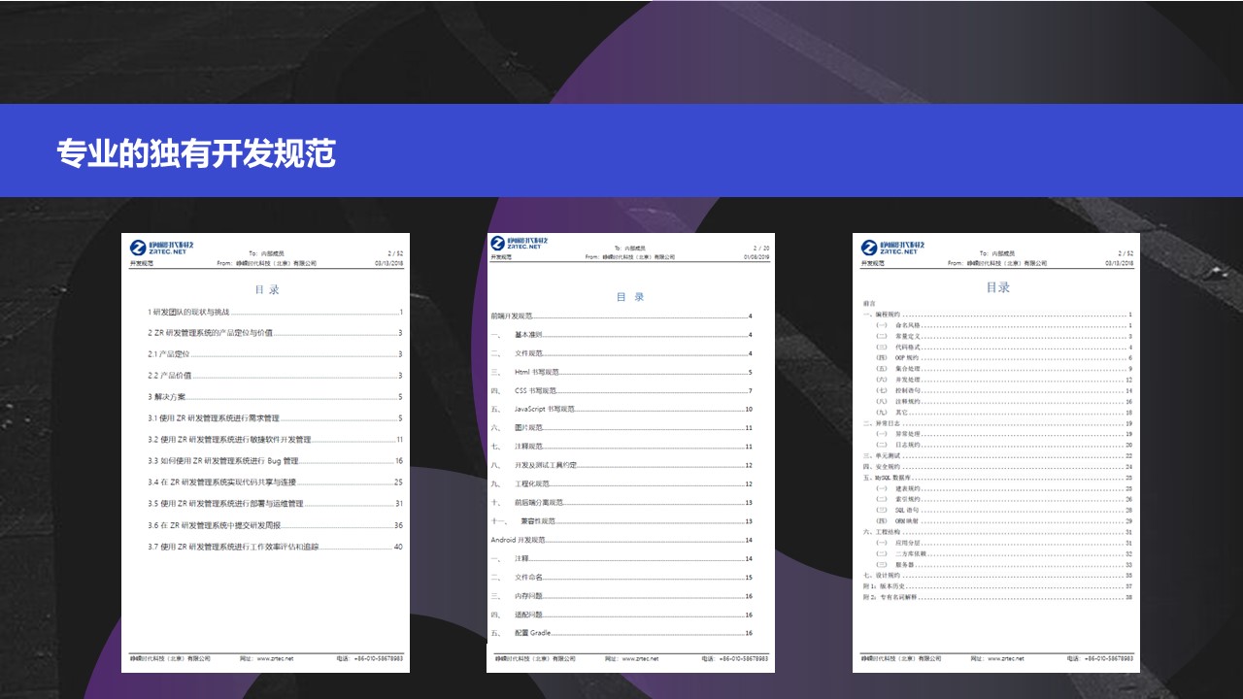
Task: Click the 集合处理 entry
Action: [x=1004, y=369]
